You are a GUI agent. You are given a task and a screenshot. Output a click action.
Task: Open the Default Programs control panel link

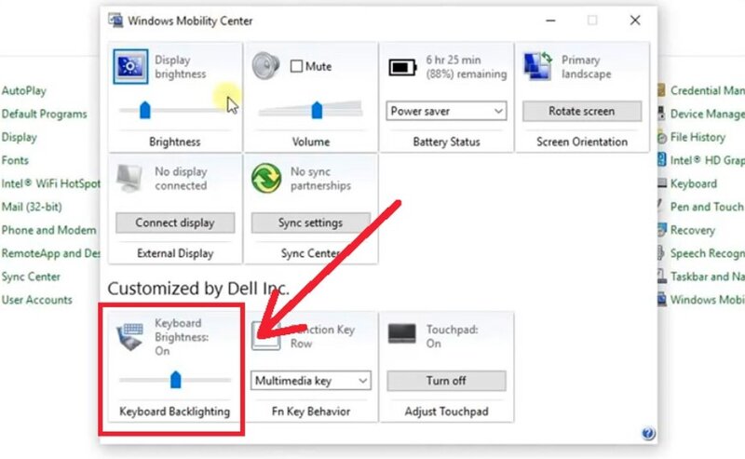click(44, 114)
